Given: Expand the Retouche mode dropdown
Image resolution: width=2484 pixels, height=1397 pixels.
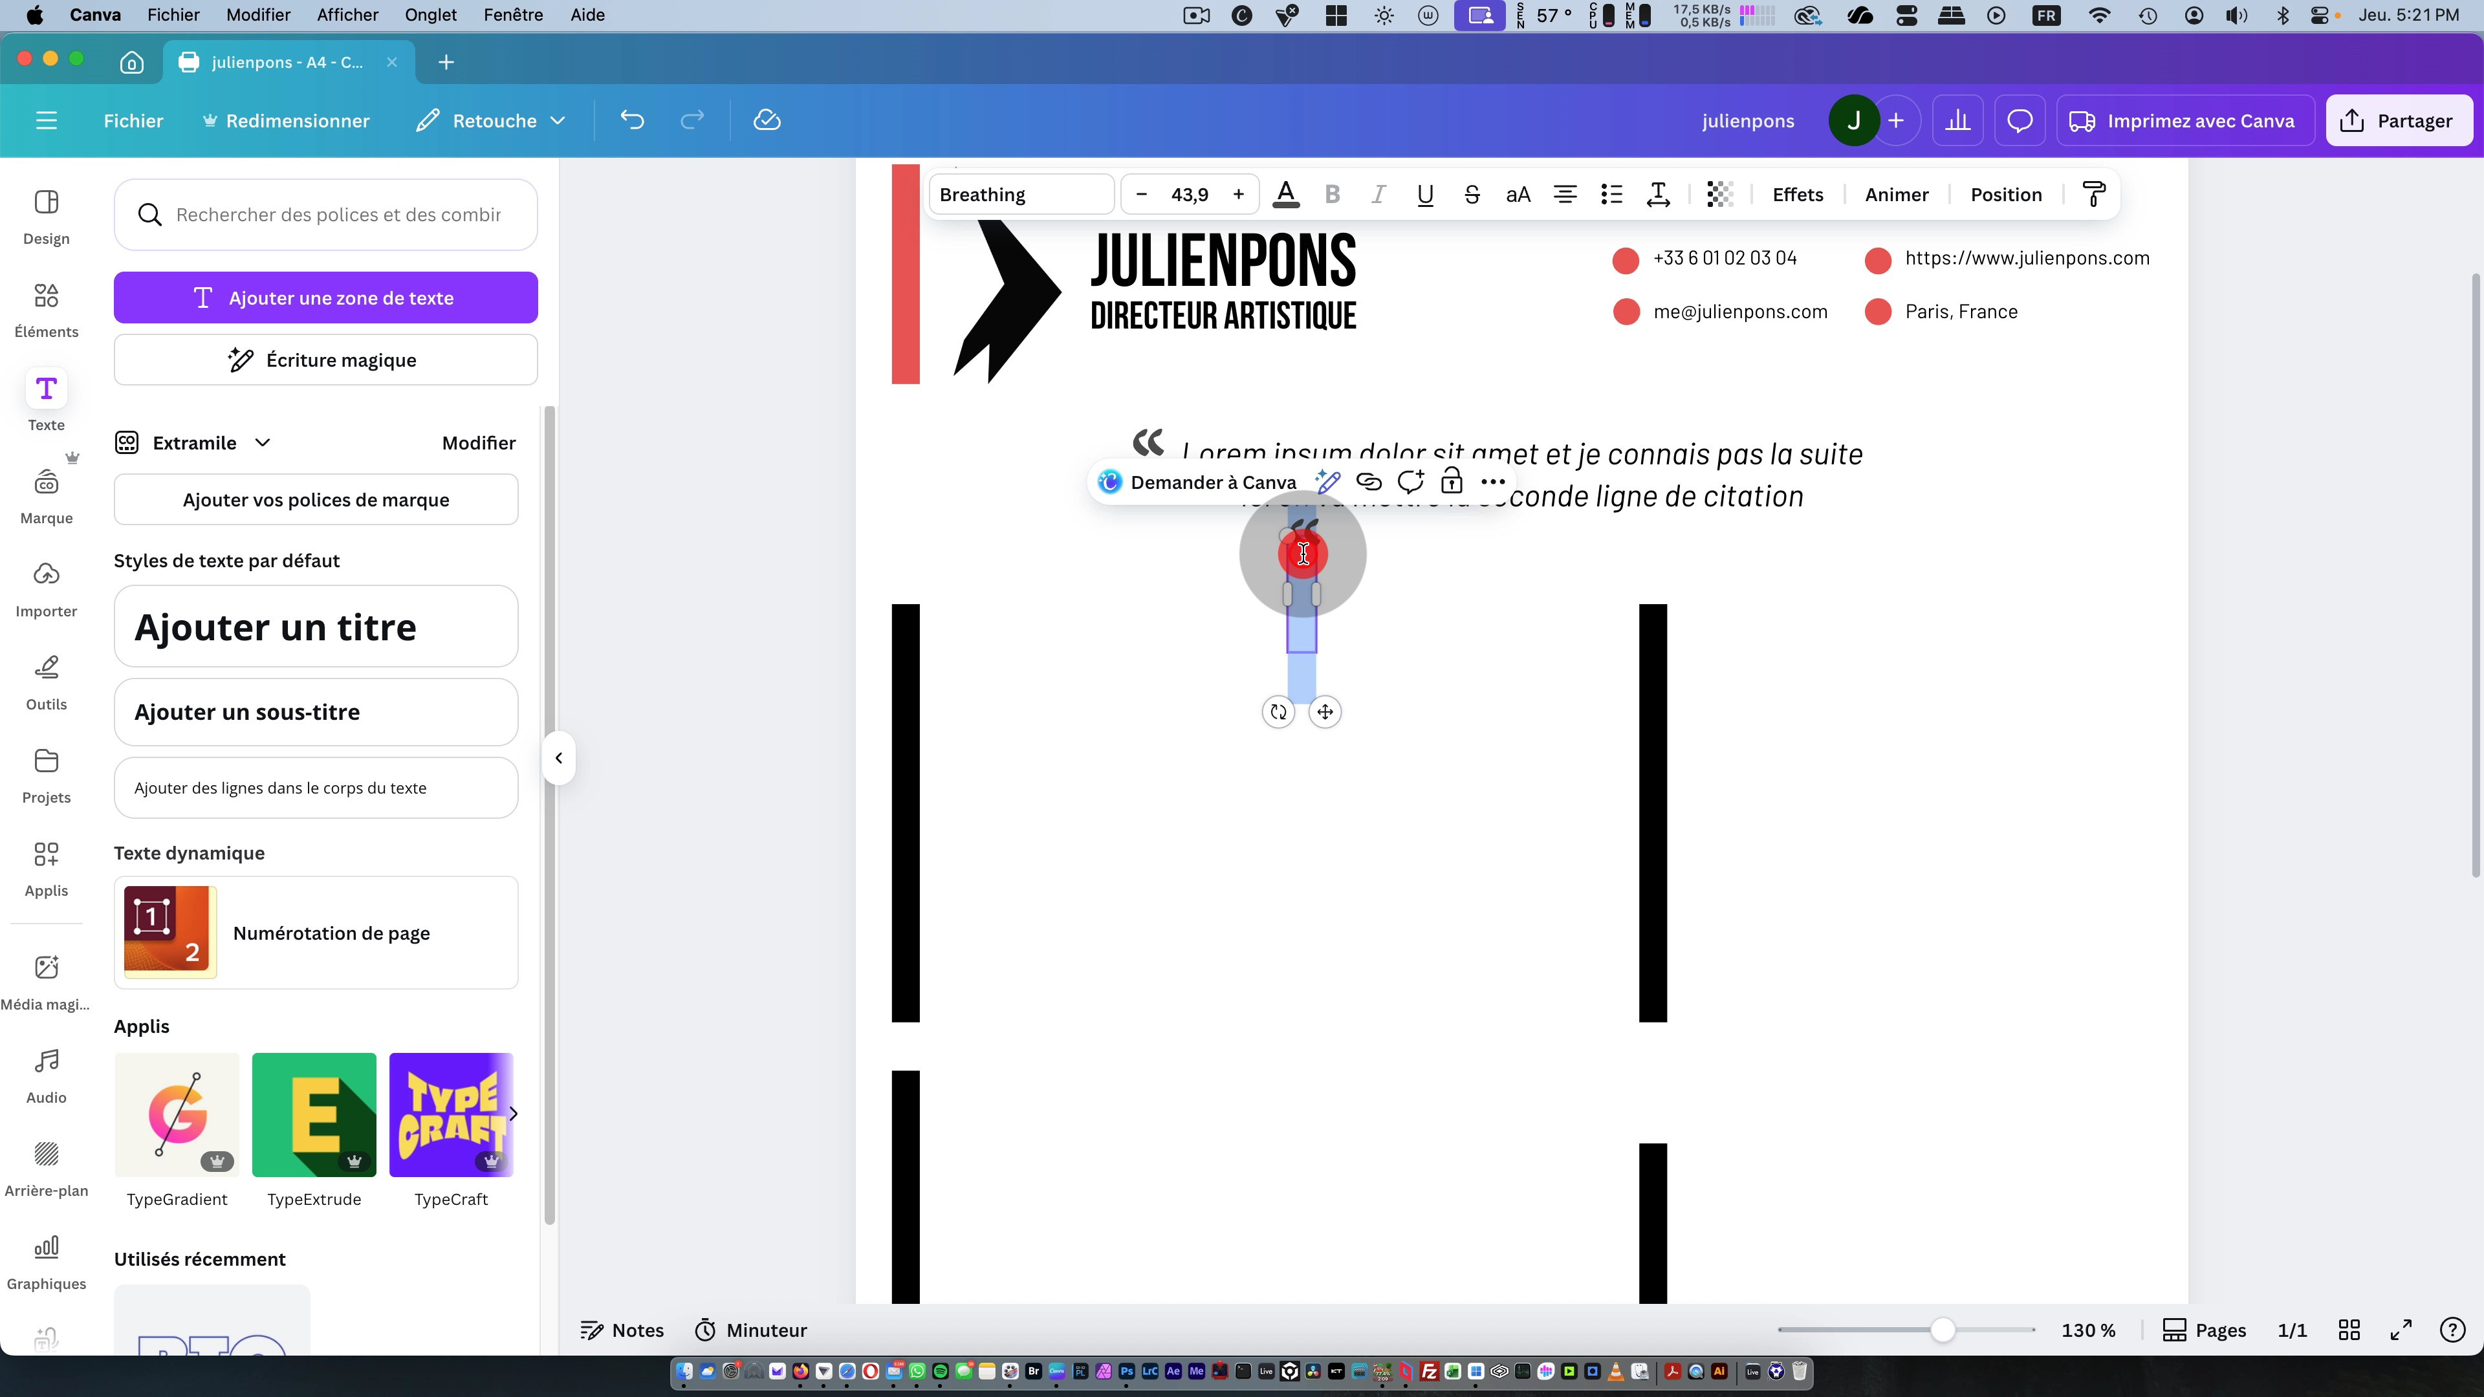Looking at the screenshot, I should [558, 120].
